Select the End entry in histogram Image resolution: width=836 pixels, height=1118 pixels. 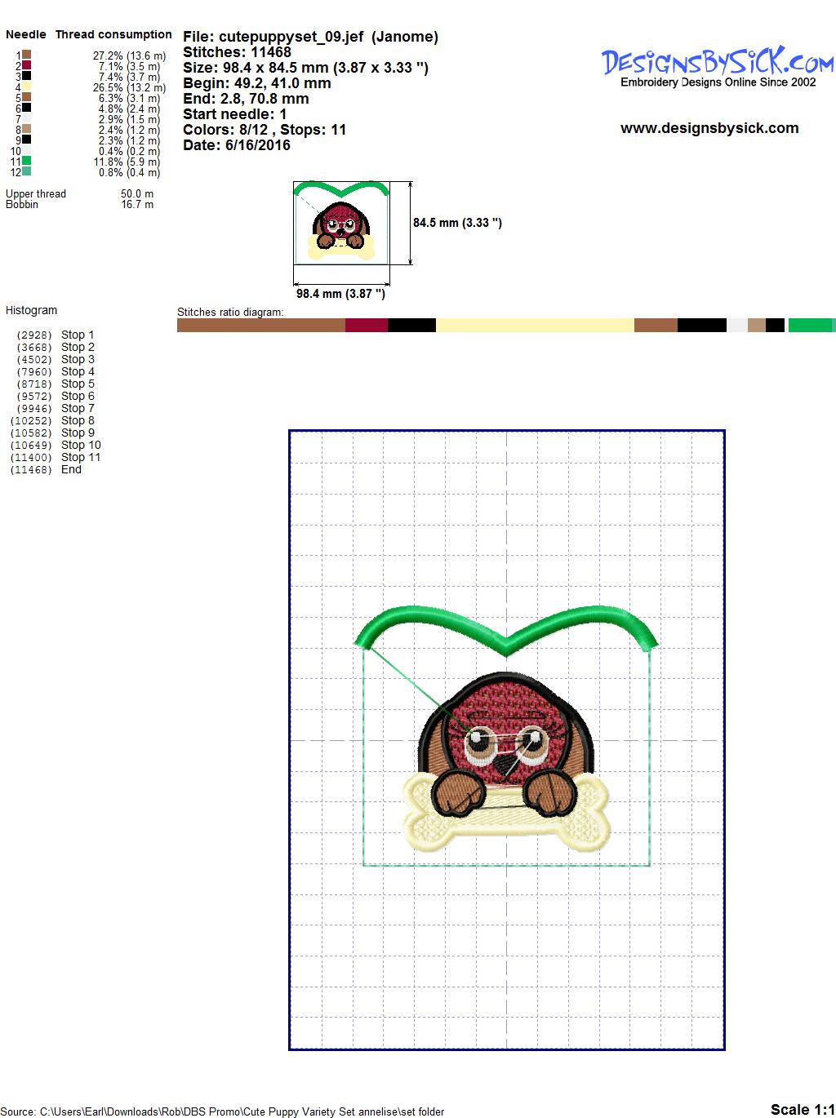[x=71, y=469]
